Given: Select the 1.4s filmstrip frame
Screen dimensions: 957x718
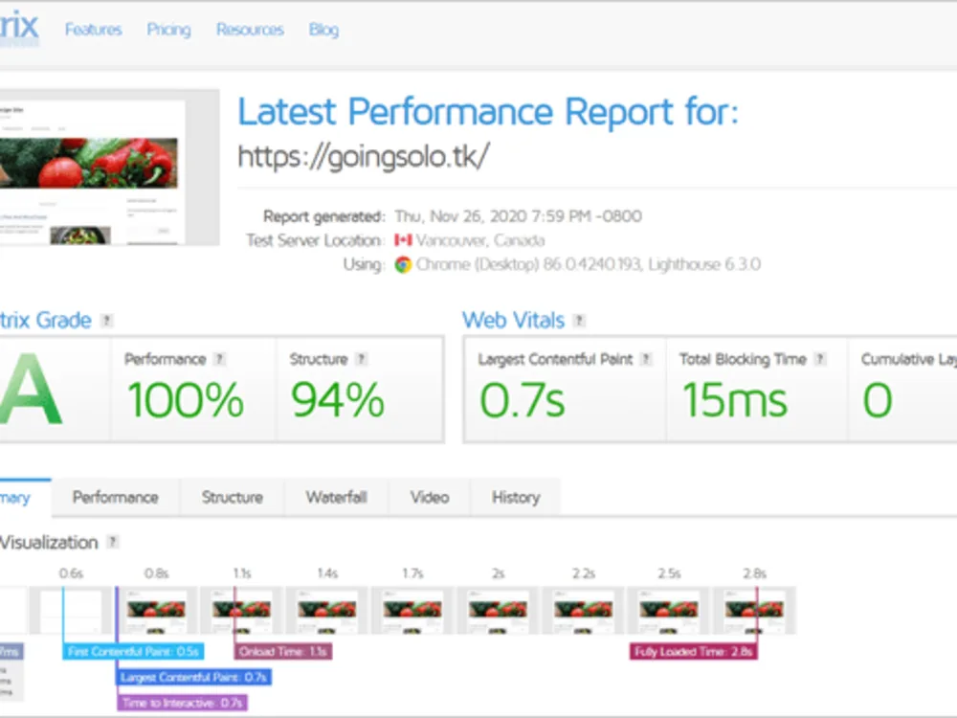Looking at the screenshot, I should coord(327,611).
